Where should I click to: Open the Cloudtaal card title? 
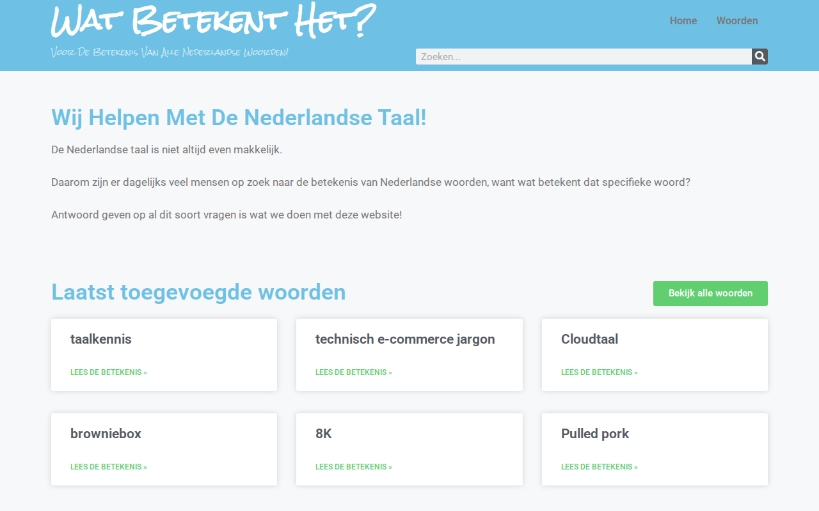pyautogui.click(x=589, y=339)
